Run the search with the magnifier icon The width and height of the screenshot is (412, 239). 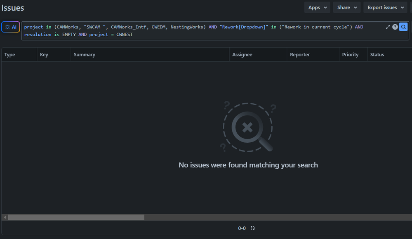[403, 27]
